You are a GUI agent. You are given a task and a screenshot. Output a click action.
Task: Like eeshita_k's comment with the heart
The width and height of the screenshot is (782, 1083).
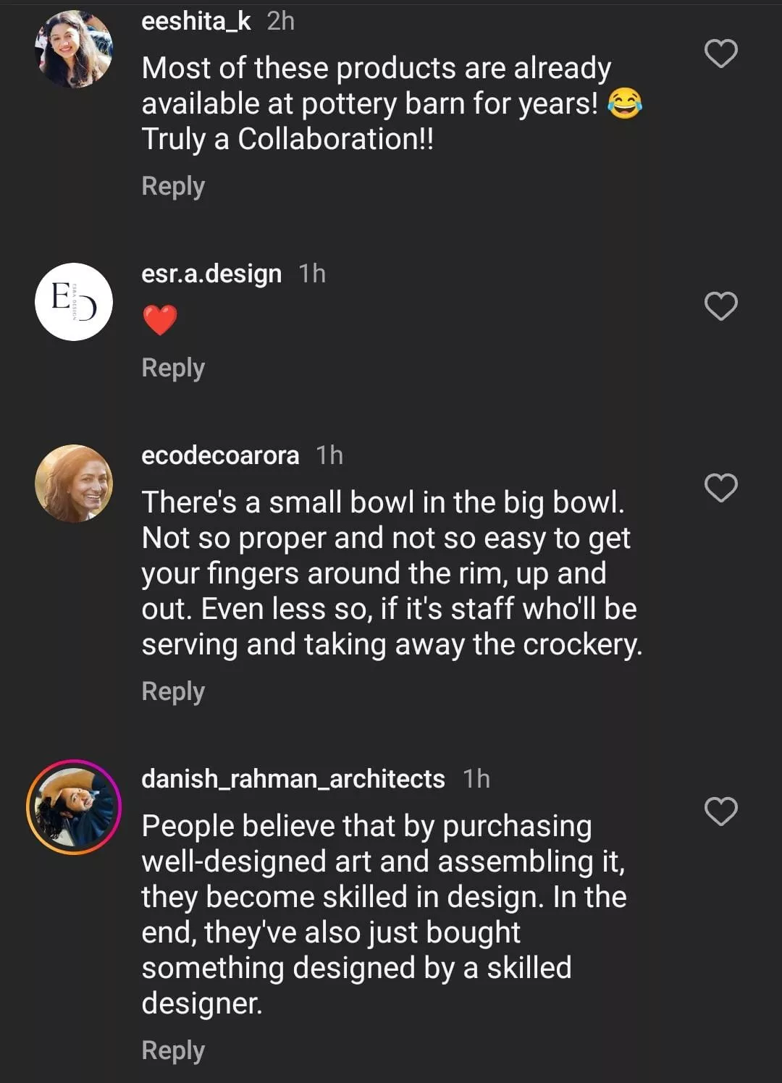tap(720, 54)
